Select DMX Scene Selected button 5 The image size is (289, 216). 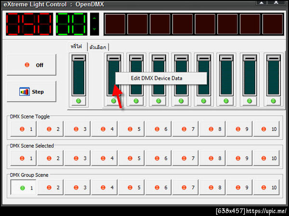tap(131, 158)
